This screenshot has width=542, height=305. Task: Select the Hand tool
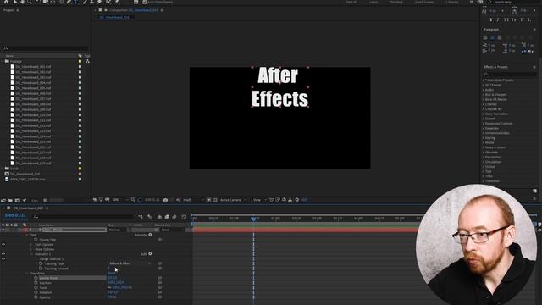(x=23, y=2)
